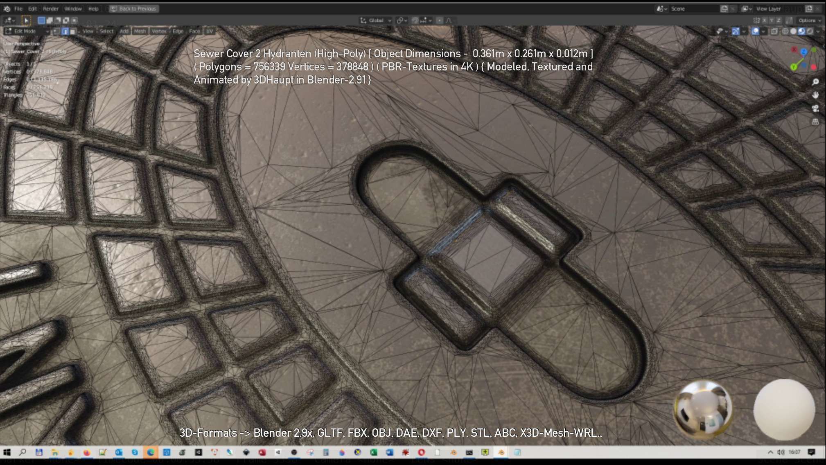Open Windows taskbar search
The image size is (826, 465).
23,452
